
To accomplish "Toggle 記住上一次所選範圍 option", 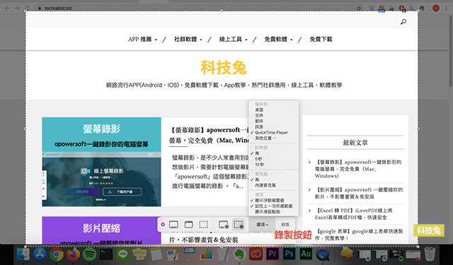I will [x=274, y=206].
